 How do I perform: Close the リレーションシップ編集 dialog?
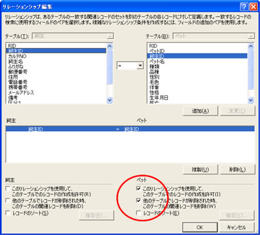click(x=253, y=6)
